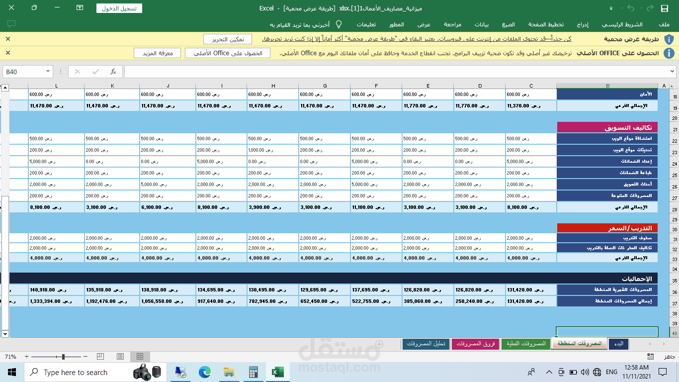Click the zoom out minus button
Viewport: 679px width, 382px height.
(x=85, y=357)
